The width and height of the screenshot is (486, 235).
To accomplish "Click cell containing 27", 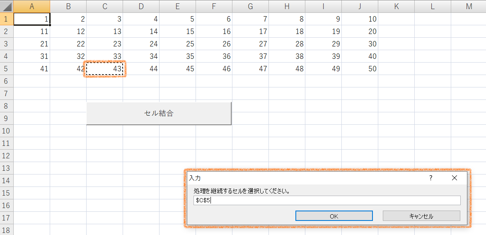I will [x=250, y=44].
